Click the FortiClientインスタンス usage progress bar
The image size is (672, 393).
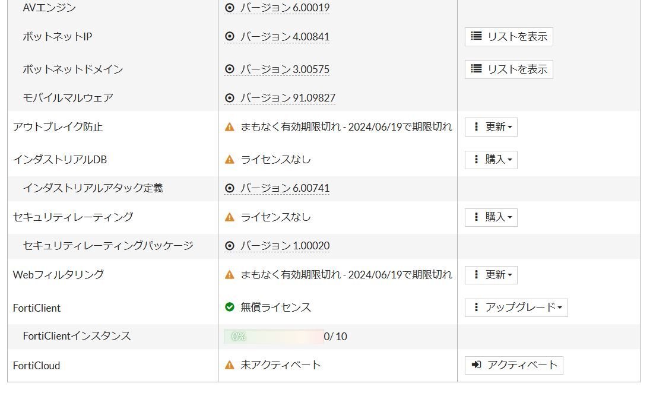point(274,337)
